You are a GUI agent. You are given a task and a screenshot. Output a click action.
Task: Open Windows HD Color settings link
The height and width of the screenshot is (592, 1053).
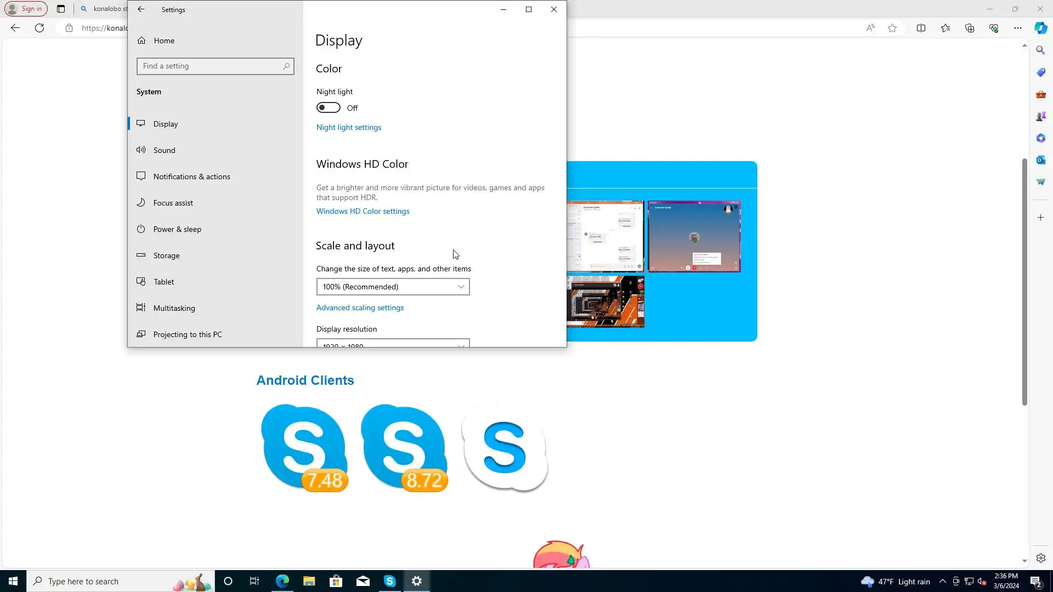pyautogui.click(x=363, y=211)
